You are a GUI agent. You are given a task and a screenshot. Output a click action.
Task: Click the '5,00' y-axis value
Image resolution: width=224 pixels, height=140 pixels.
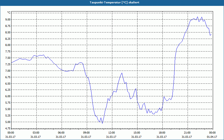point(8,122)
